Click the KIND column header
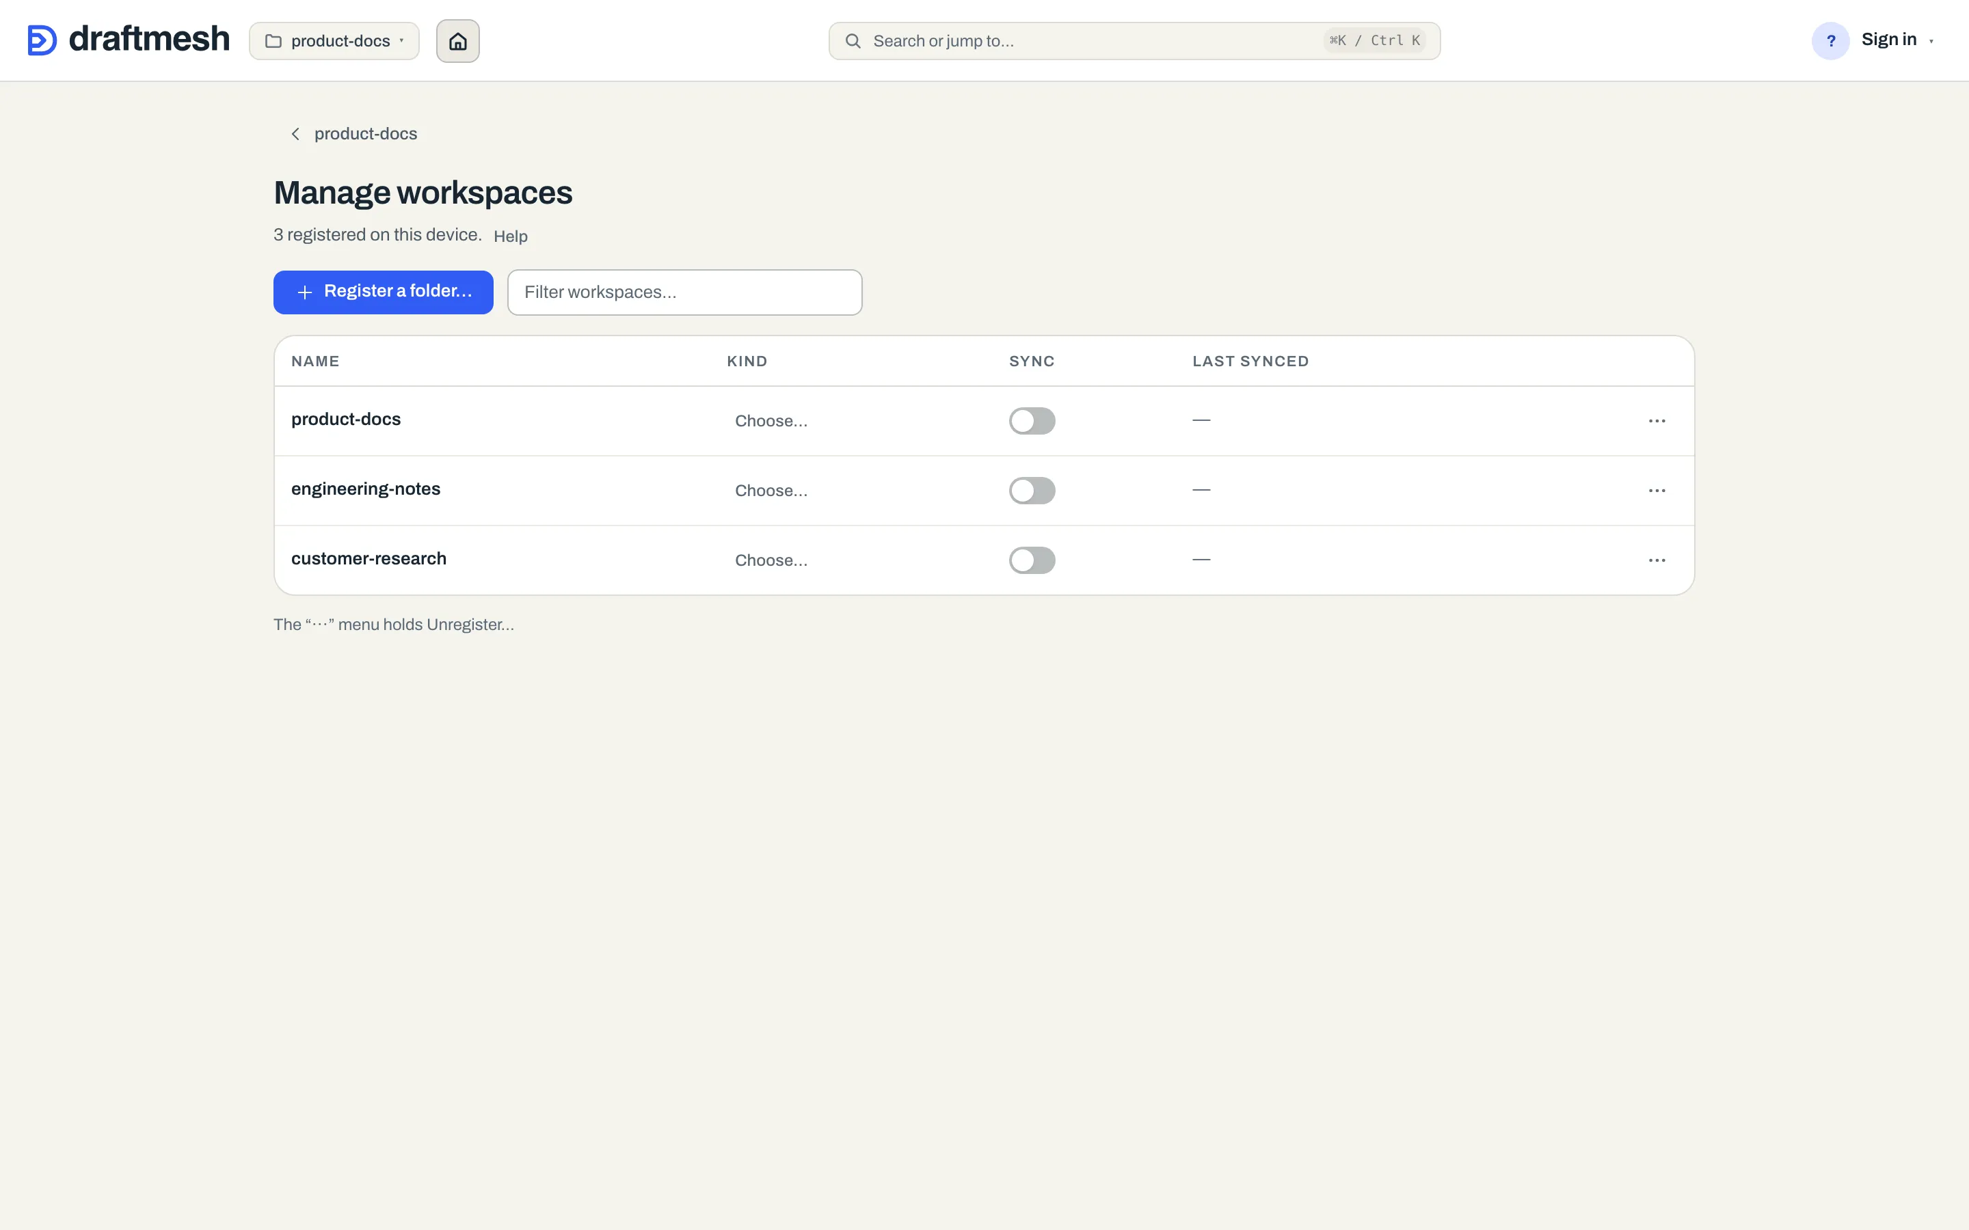This screenshot has width=1969, height=1230. (747, 361)
